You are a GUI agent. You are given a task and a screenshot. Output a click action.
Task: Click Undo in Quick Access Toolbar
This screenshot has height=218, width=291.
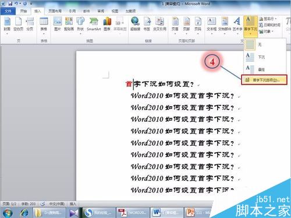[17, 3]
